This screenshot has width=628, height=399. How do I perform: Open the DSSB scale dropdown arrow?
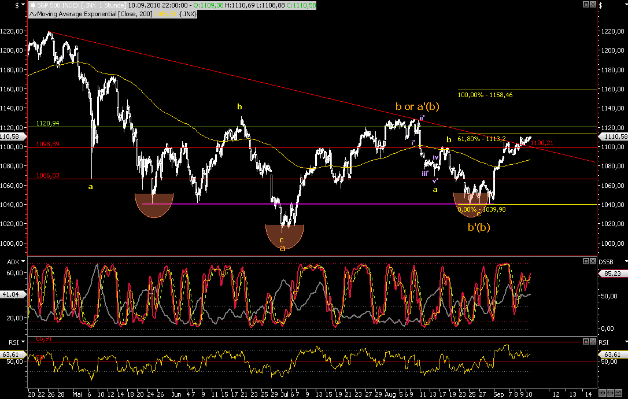pyautogui.click(x=626, y=261)
